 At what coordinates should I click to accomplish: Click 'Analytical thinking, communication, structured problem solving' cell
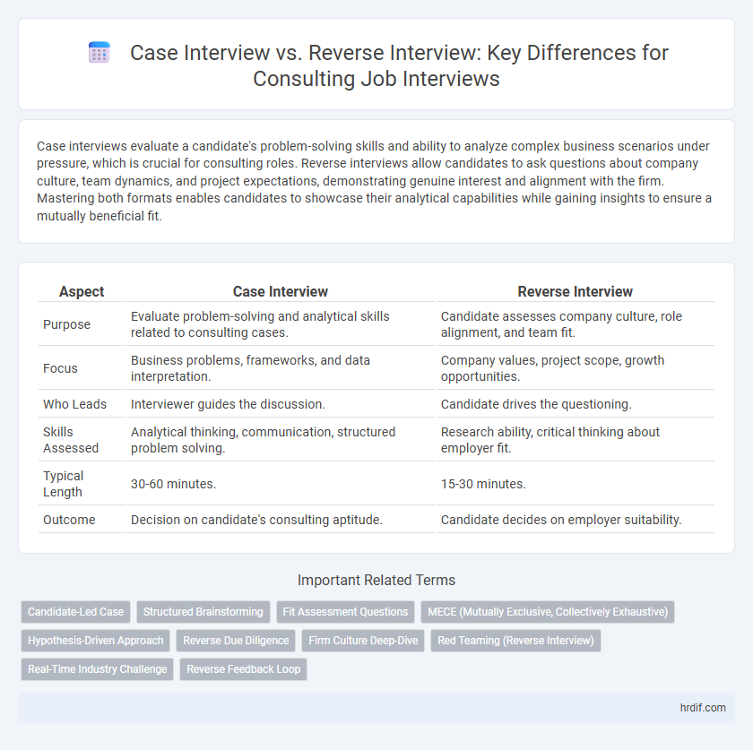[x=281, y=440]
